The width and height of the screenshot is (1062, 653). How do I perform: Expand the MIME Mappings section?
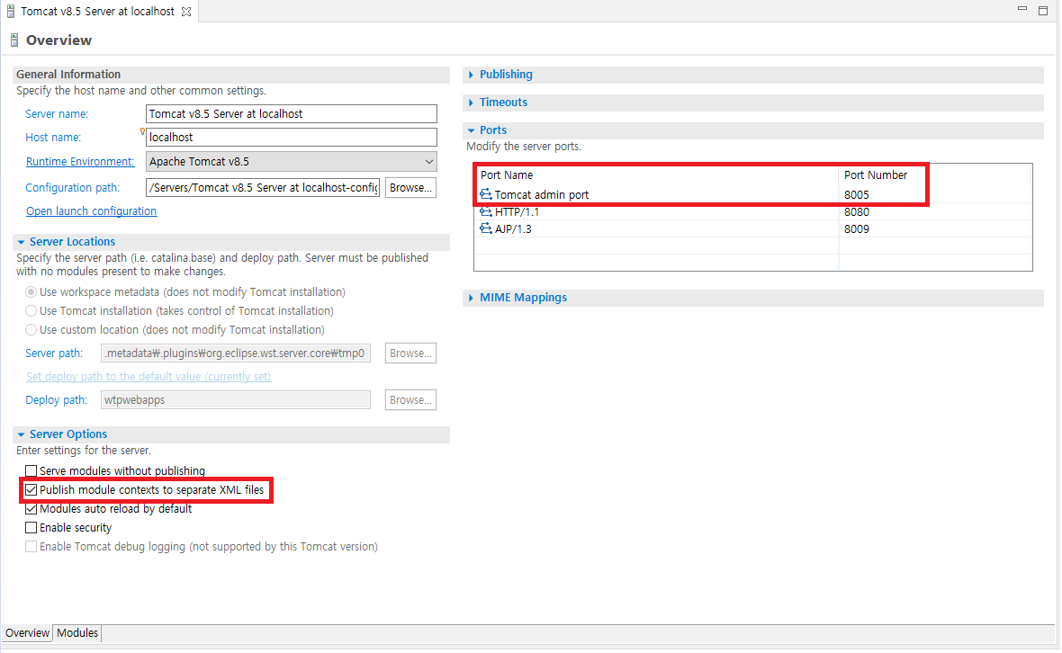point(471,298)
